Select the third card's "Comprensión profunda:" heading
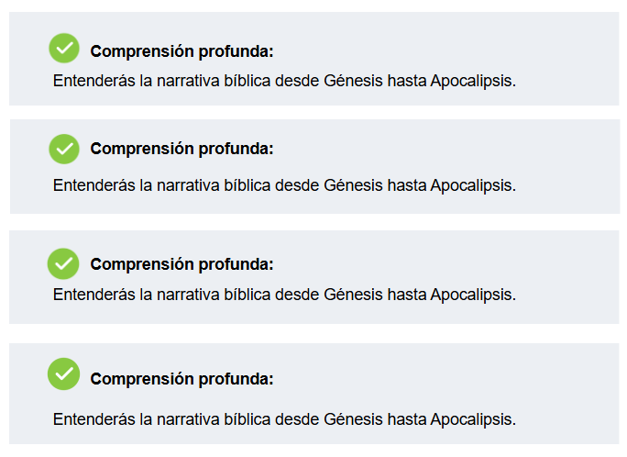This screenshot has width=627, height=457. pyautogui.click(x=181, y=264)
